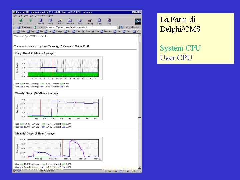
Task: Click the Monthly graph image
Action: coord(58,149)
